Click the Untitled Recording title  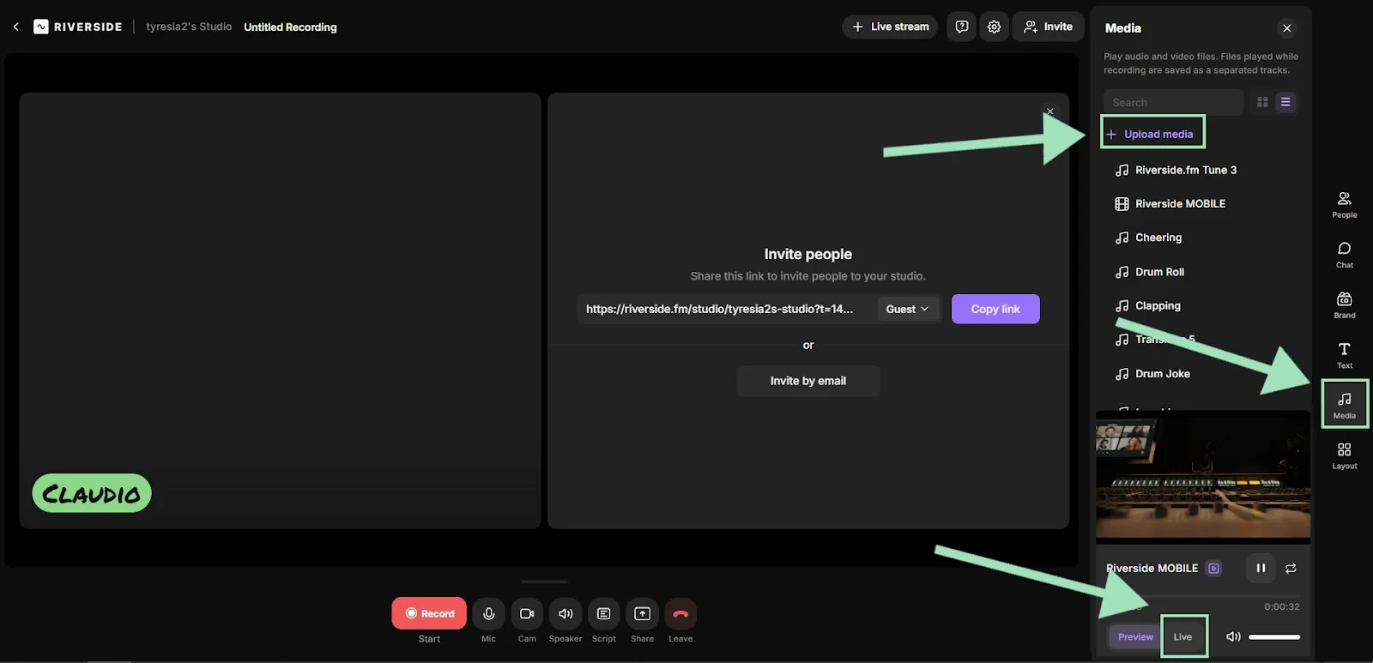pos(290,27)
